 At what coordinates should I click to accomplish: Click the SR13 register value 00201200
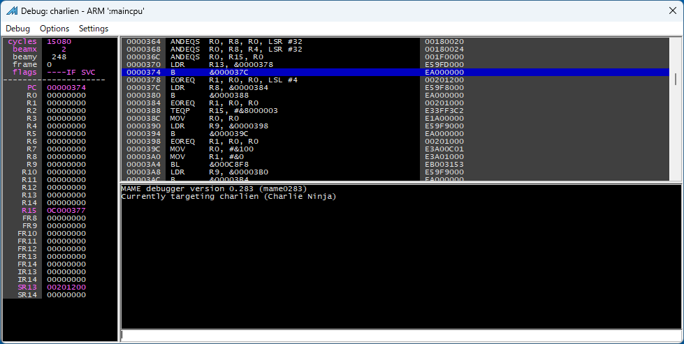(x=66, y=287)
